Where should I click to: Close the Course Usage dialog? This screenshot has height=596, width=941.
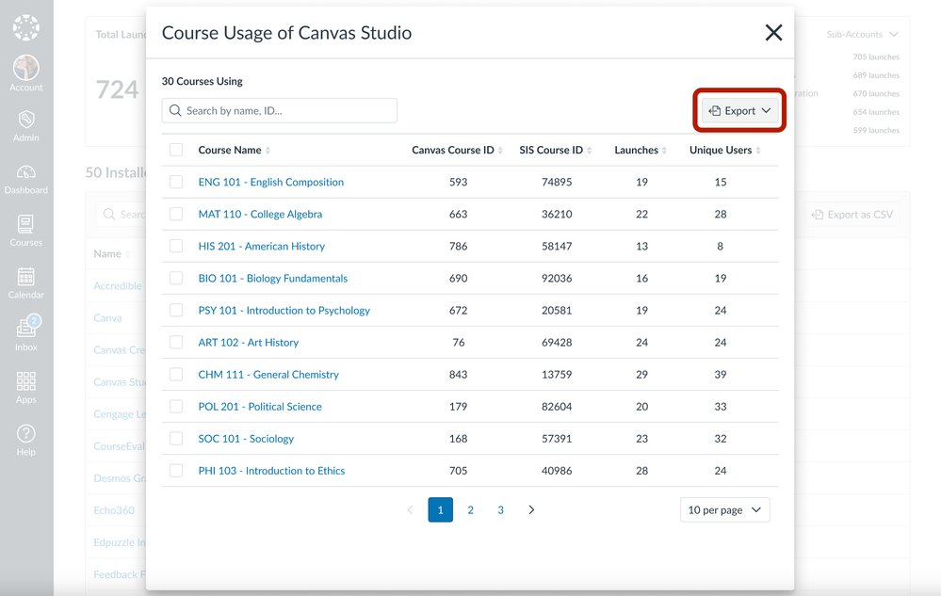coord(773,33)
